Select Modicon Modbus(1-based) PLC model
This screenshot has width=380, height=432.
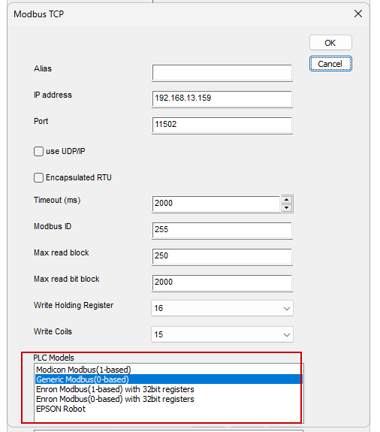click(x=168, y=370)
